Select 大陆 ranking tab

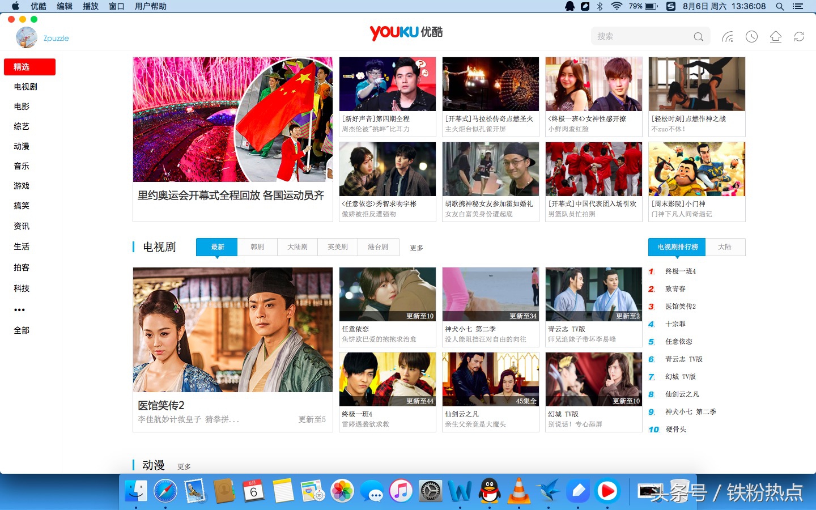[725, 247]
